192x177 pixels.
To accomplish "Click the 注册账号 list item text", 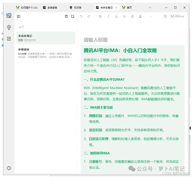I will (134, 164).
